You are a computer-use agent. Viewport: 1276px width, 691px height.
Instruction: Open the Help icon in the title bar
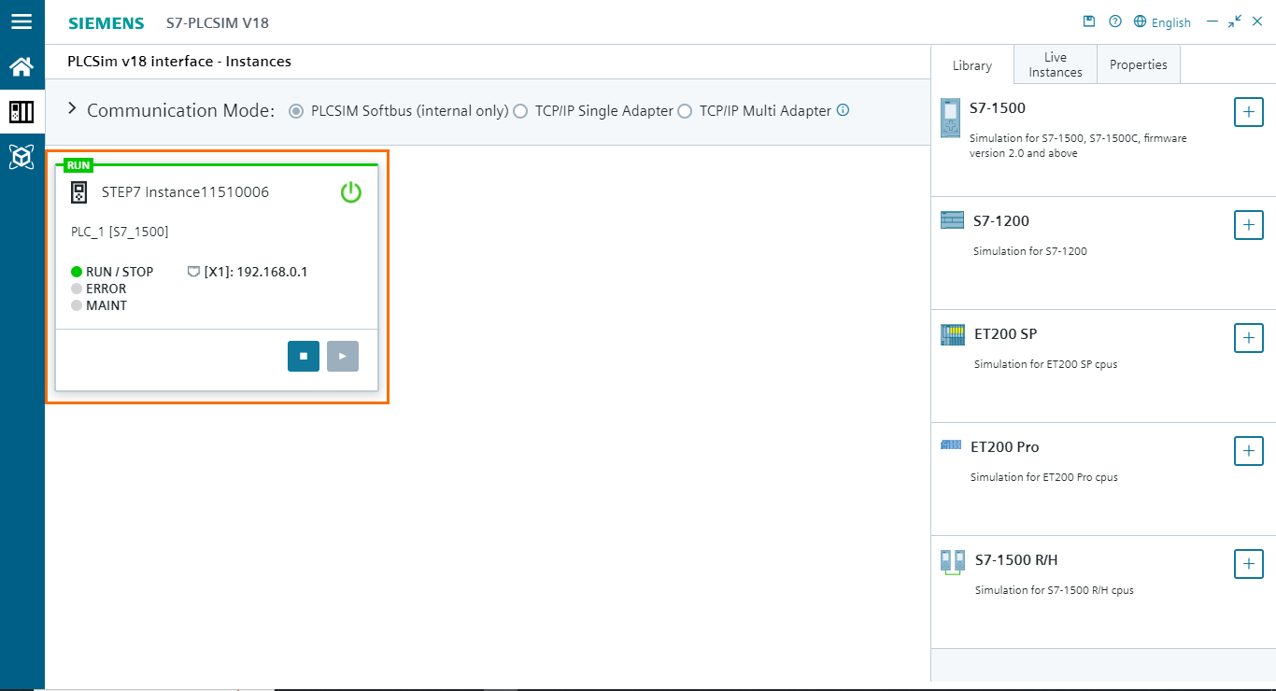[1114, 21]
